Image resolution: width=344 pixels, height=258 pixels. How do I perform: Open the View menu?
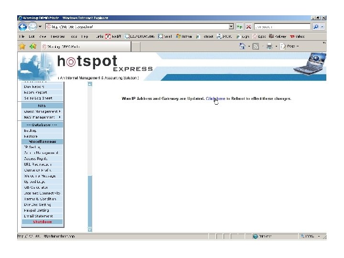point(43,36)
